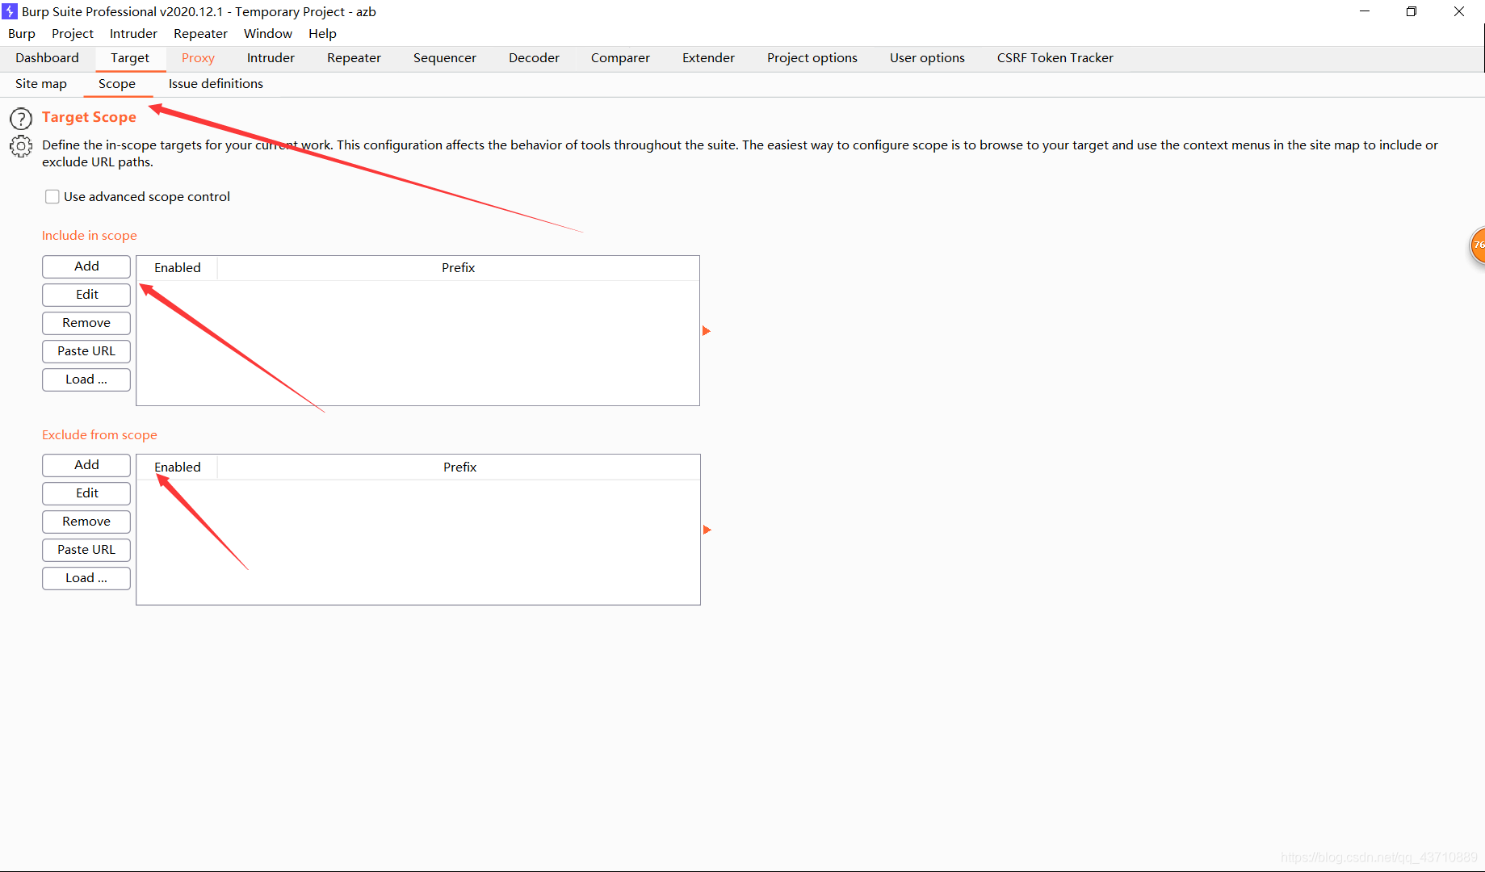Click Remove under Exclude from scope
Screen dimensions: 1485x872
click(86, 522)
